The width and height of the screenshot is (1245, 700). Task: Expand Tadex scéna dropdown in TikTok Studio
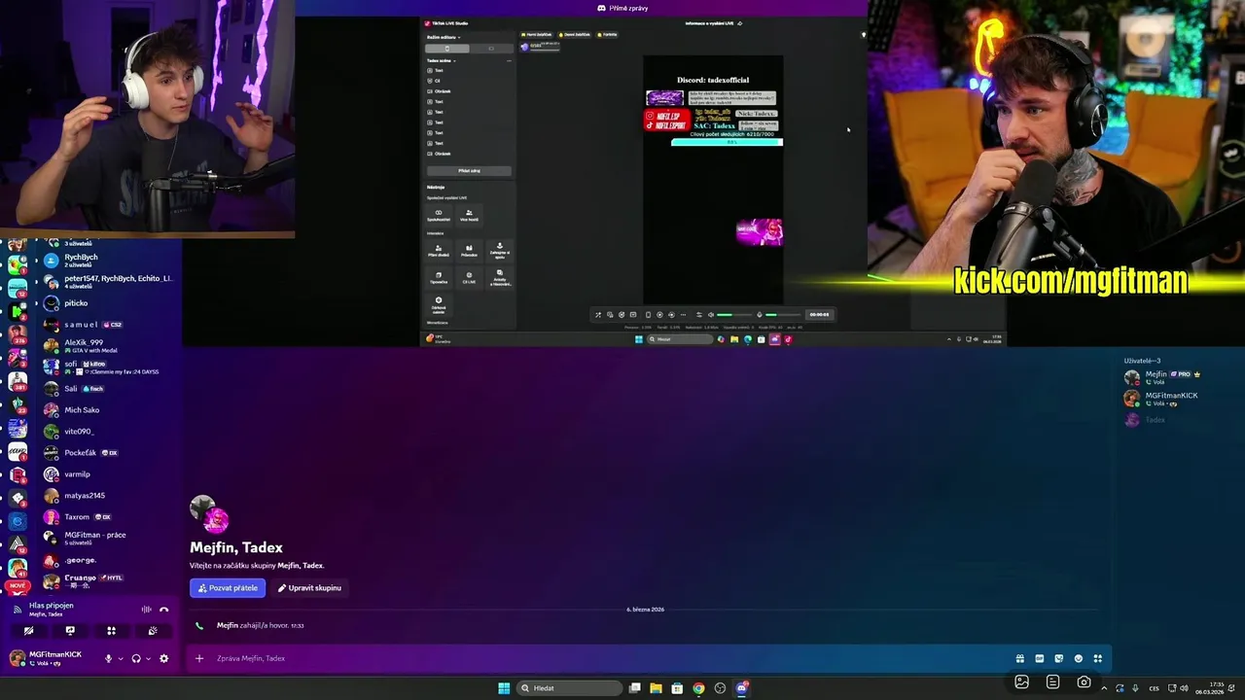point(441,60)
